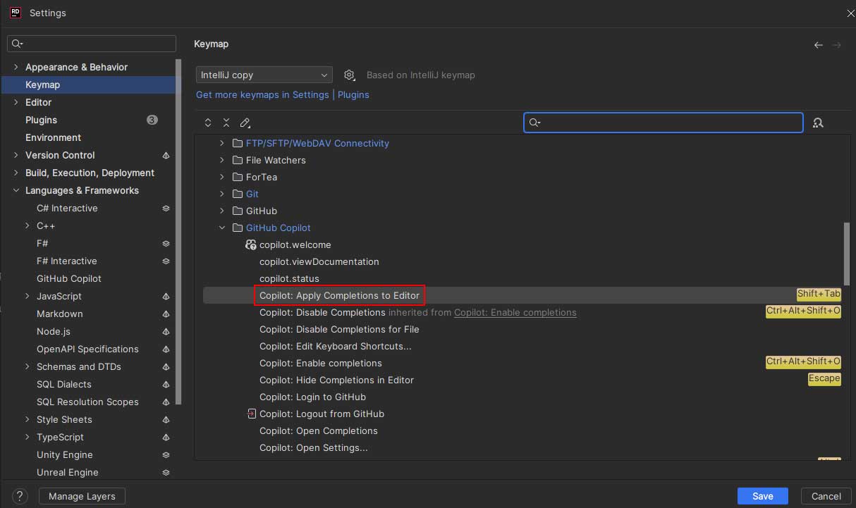The image size is (856, 508).
Task: Click the help question mark icon
Action: 20,496
